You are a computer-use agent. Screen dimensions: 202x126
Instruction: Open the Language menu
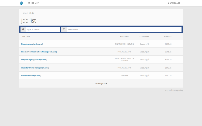[174, 3]
